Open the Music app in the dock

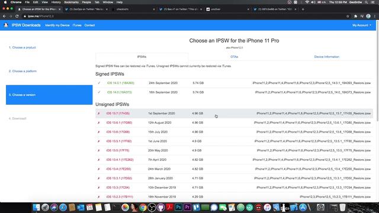[x=267, y=208]
